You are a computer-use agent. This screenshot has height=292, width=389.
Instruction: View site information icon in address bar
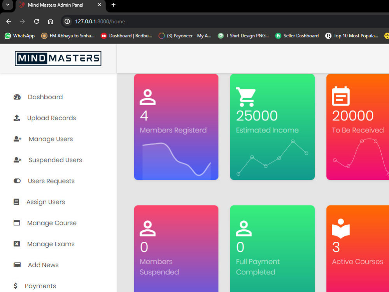tap(67, 21)
